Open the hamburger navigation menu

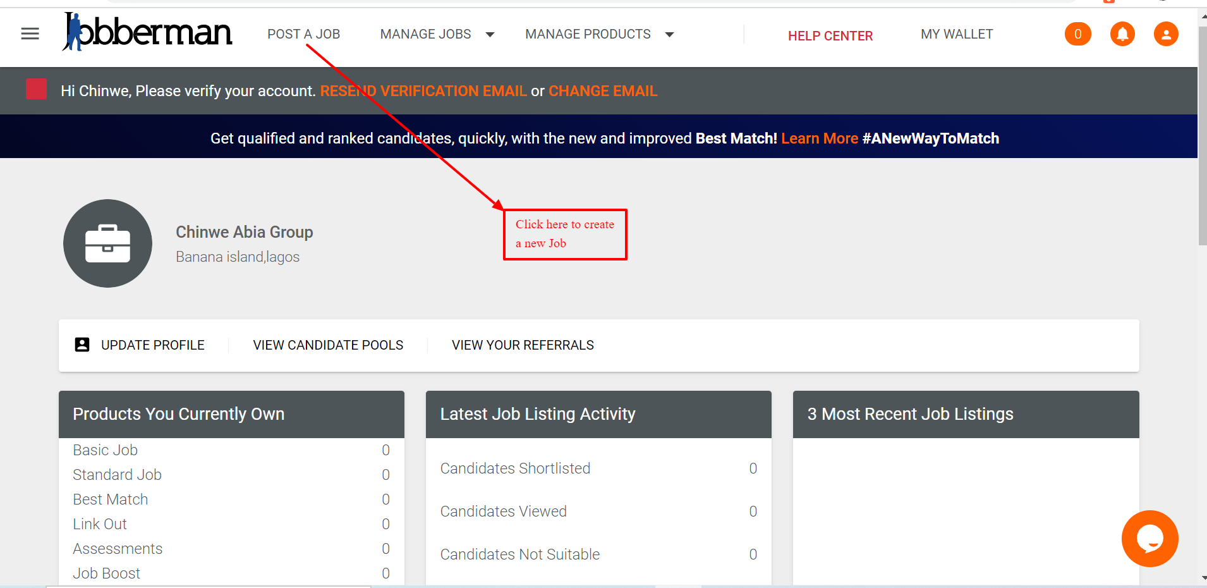point(30,34)
